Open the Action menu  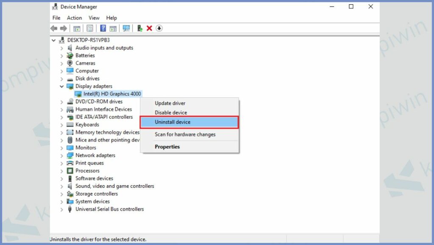[74, 18]
